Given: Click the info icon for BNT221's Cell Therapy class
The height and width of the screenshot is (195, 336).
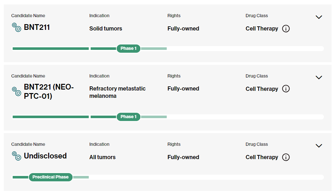Looking at the screenshot, I should click(x=286, y=89).
